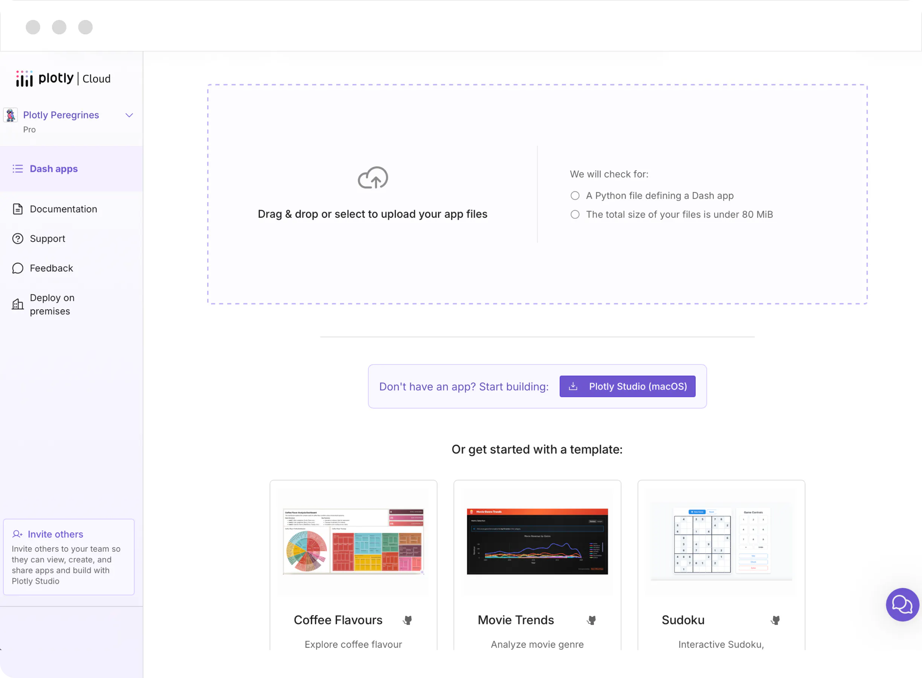Select 'total size under 80 MiB' radio
922x678 pixels.
tap(575, 215)
